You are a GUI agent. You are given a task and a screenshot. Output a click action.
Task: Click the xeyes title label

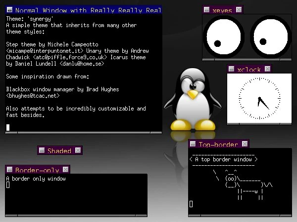(x=222, y=10)
